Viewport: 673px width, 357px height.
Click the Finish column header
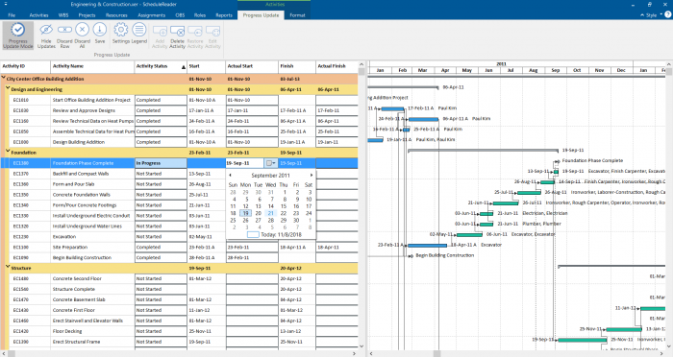297,66
